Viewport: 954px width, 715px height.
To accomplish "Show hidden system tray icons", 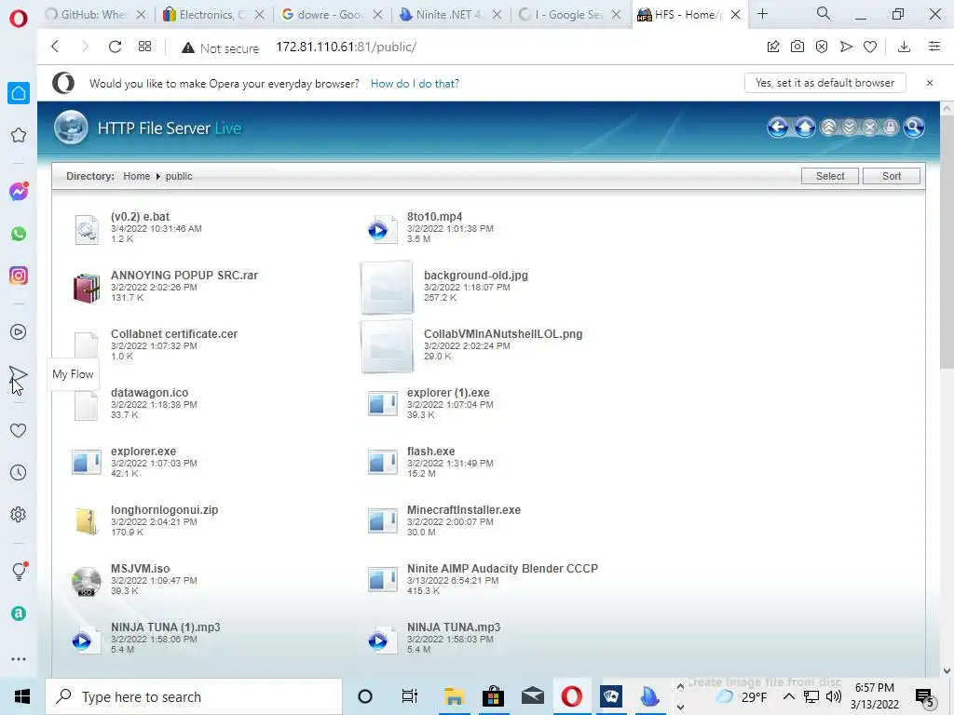I will click(x=788, y=696).
